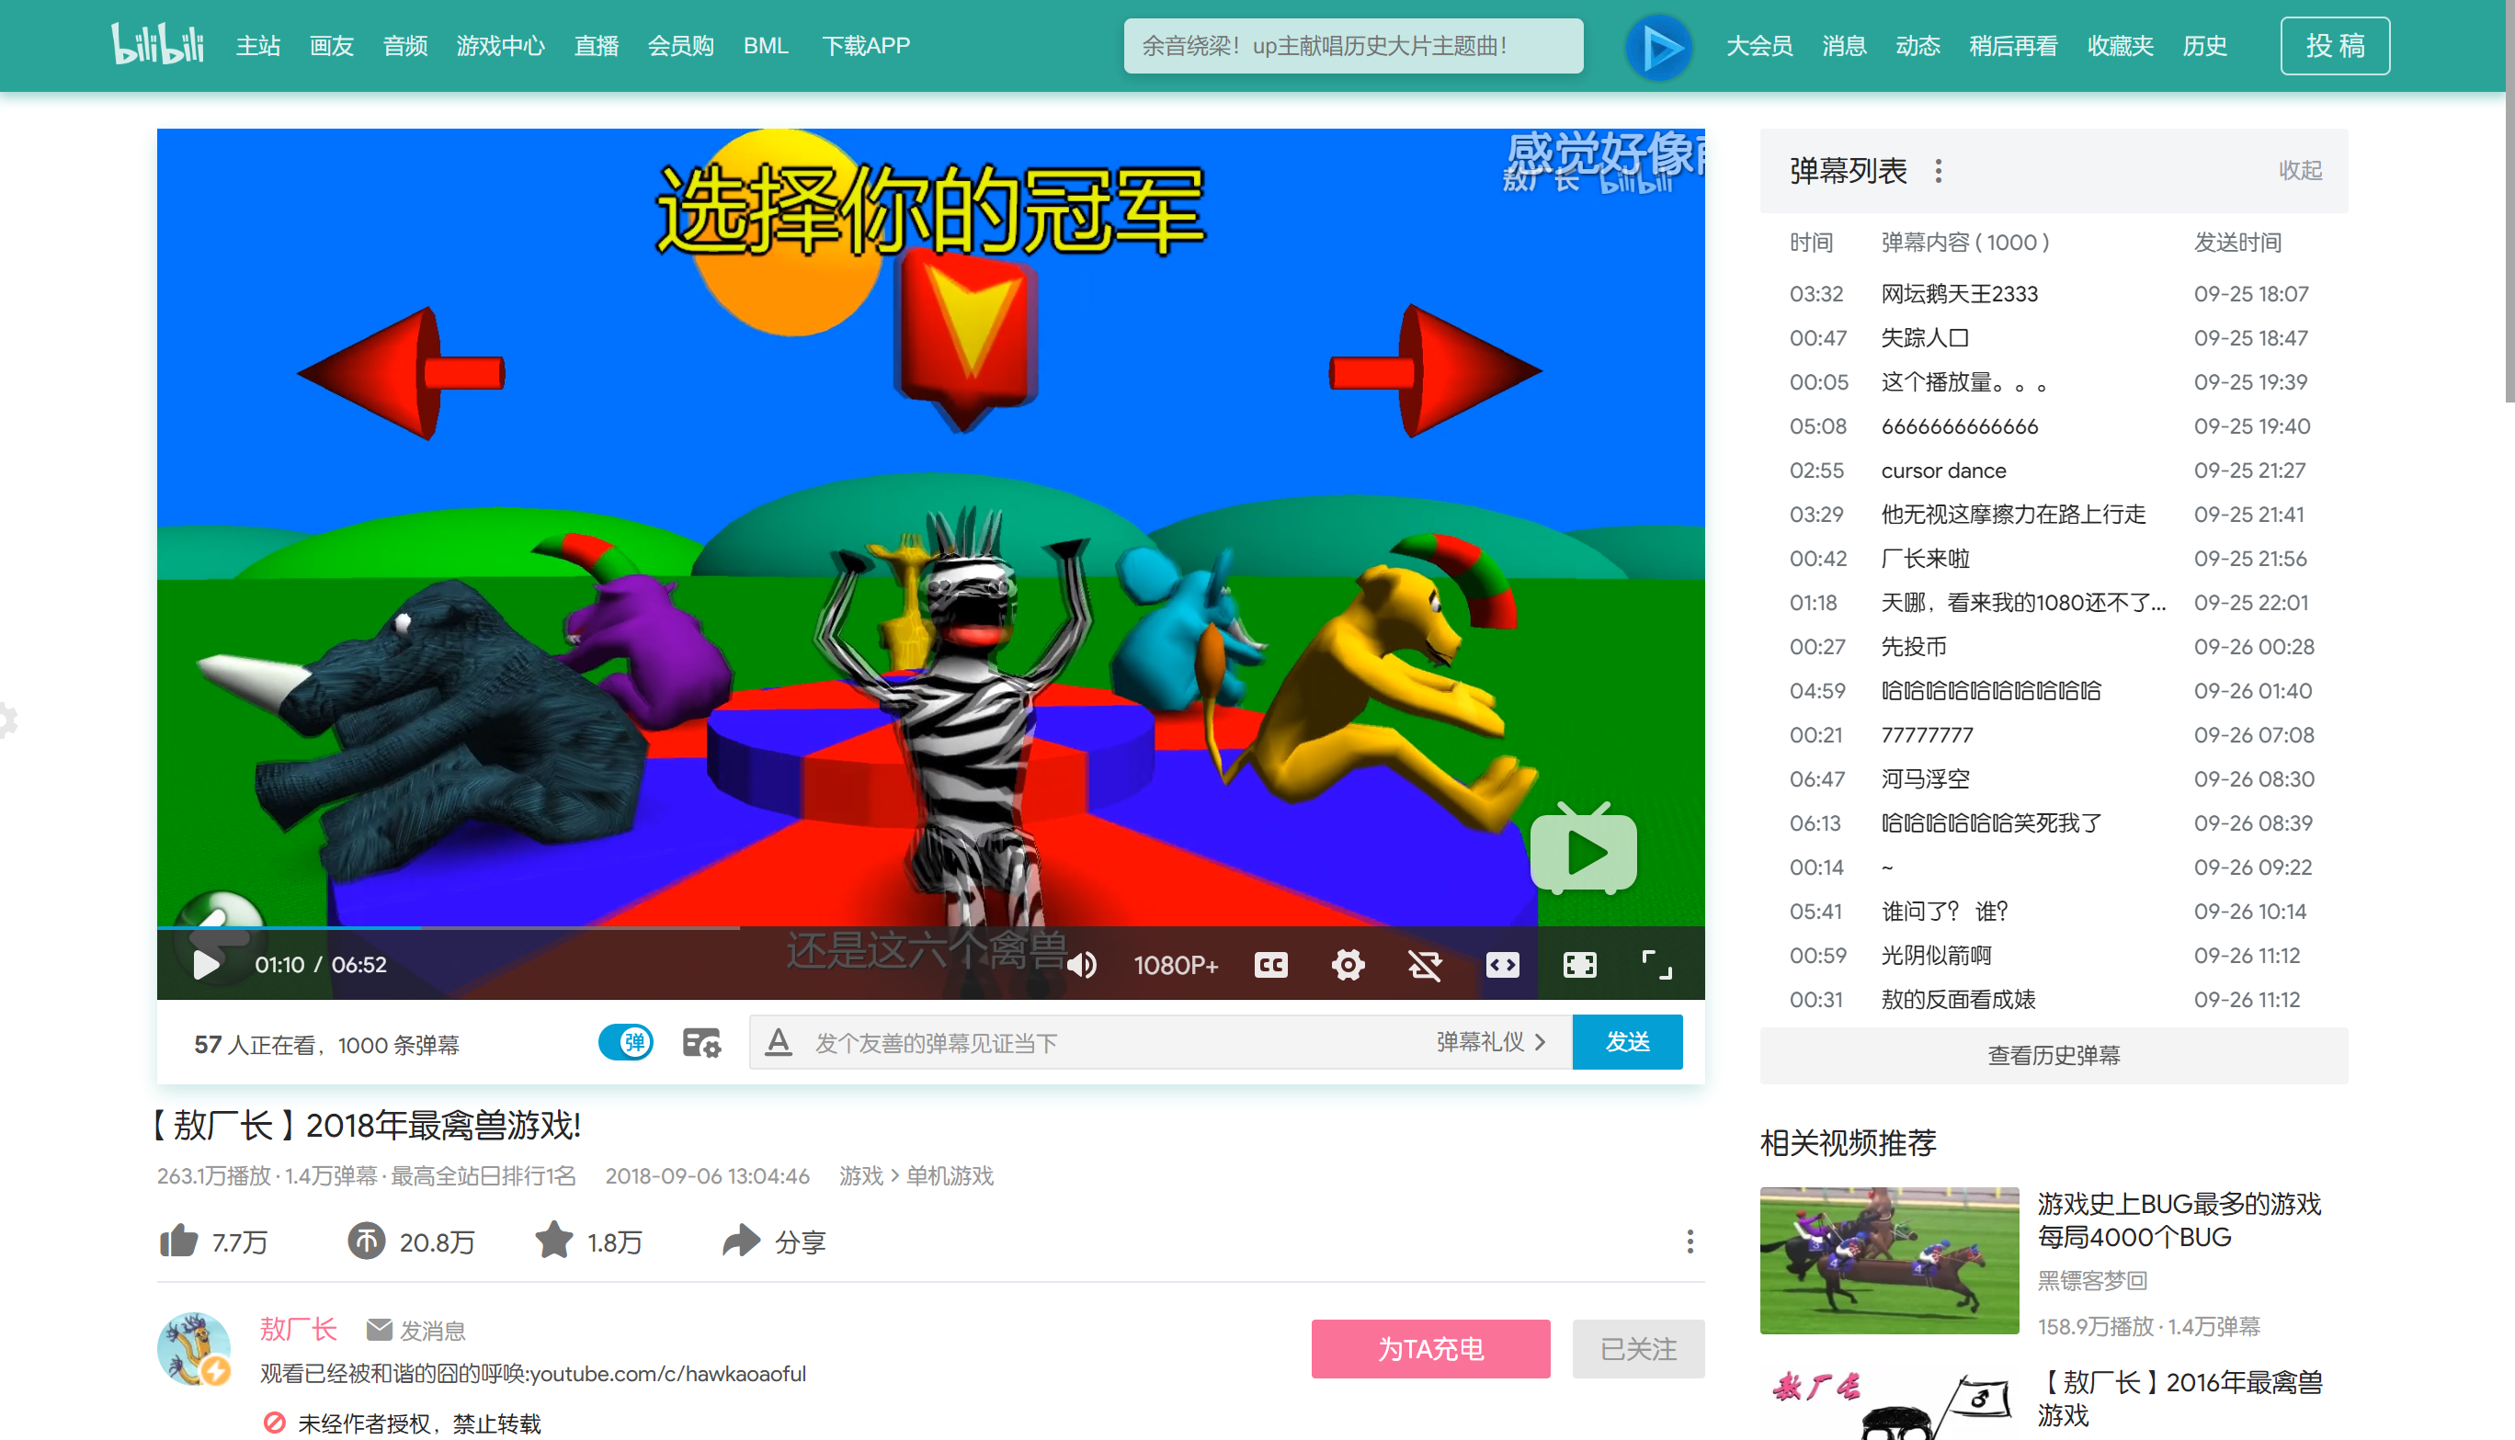This screenshot has width=2515, height=1440.
Task: Click the 为TA充电 button
Action: pos(1430,1348)
